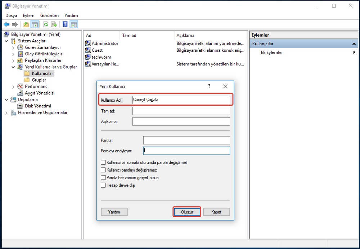
Task: Open the Eylem menu
Action: tap(28, 15)
